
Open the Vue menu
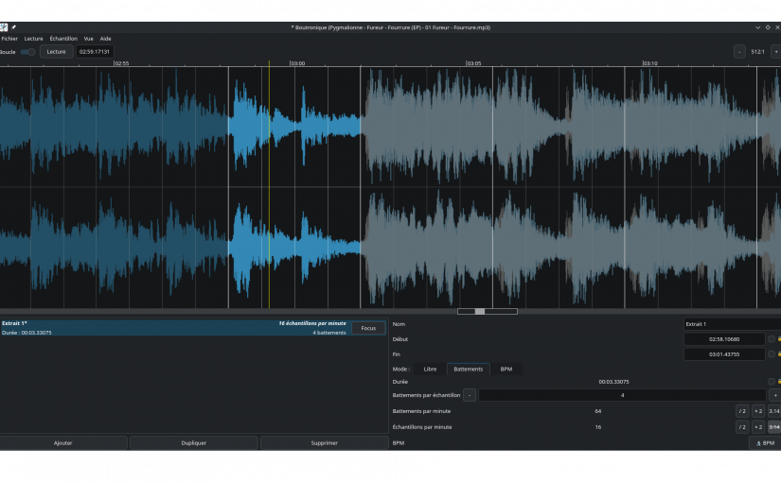88,39
